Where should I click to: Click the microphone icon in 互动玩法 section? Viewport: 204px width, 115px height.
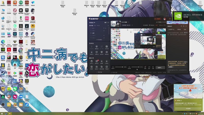tap(92, 47)
